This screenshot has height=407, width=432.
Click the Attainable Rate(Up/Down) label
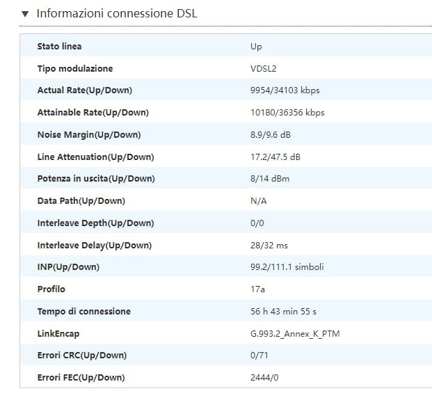(x=93, y=113)
